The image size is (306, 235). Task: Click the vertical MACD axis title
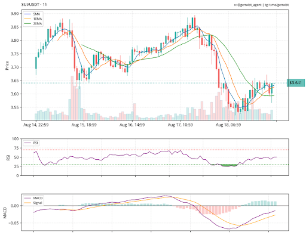click(x=5, y=212)
